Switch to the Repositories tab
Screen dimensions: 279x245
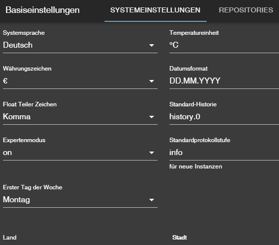click(246, 10)
